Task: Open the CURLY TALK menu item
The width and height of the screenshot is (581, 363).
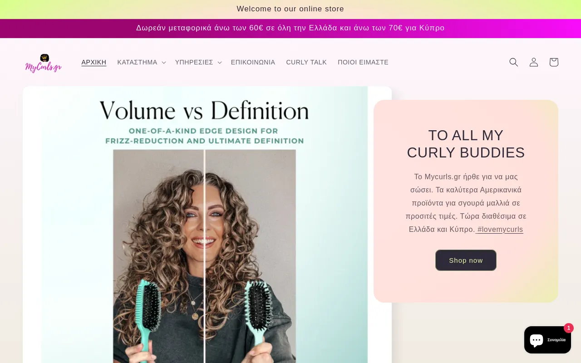Action: pyautogui.click(x=306, y=62)
